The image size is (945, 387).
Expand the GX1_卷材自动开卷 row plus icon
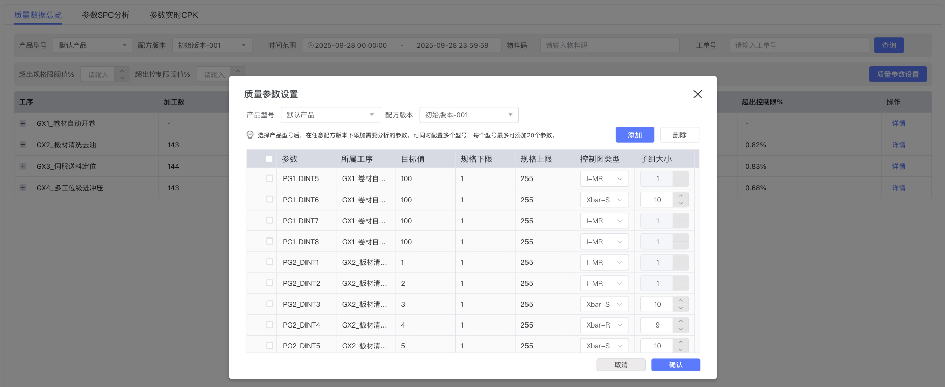23,123
